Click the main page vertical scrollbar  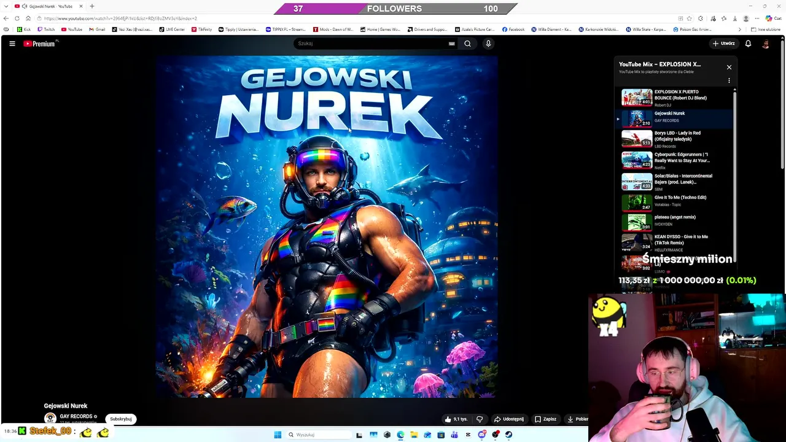click(x=782, y=104)
